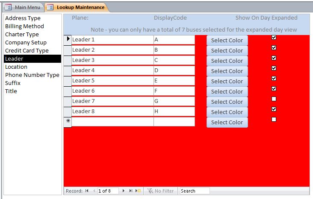Click display code field containing H
This screenshot has height=199, width=313.
[x=174, y=111]
